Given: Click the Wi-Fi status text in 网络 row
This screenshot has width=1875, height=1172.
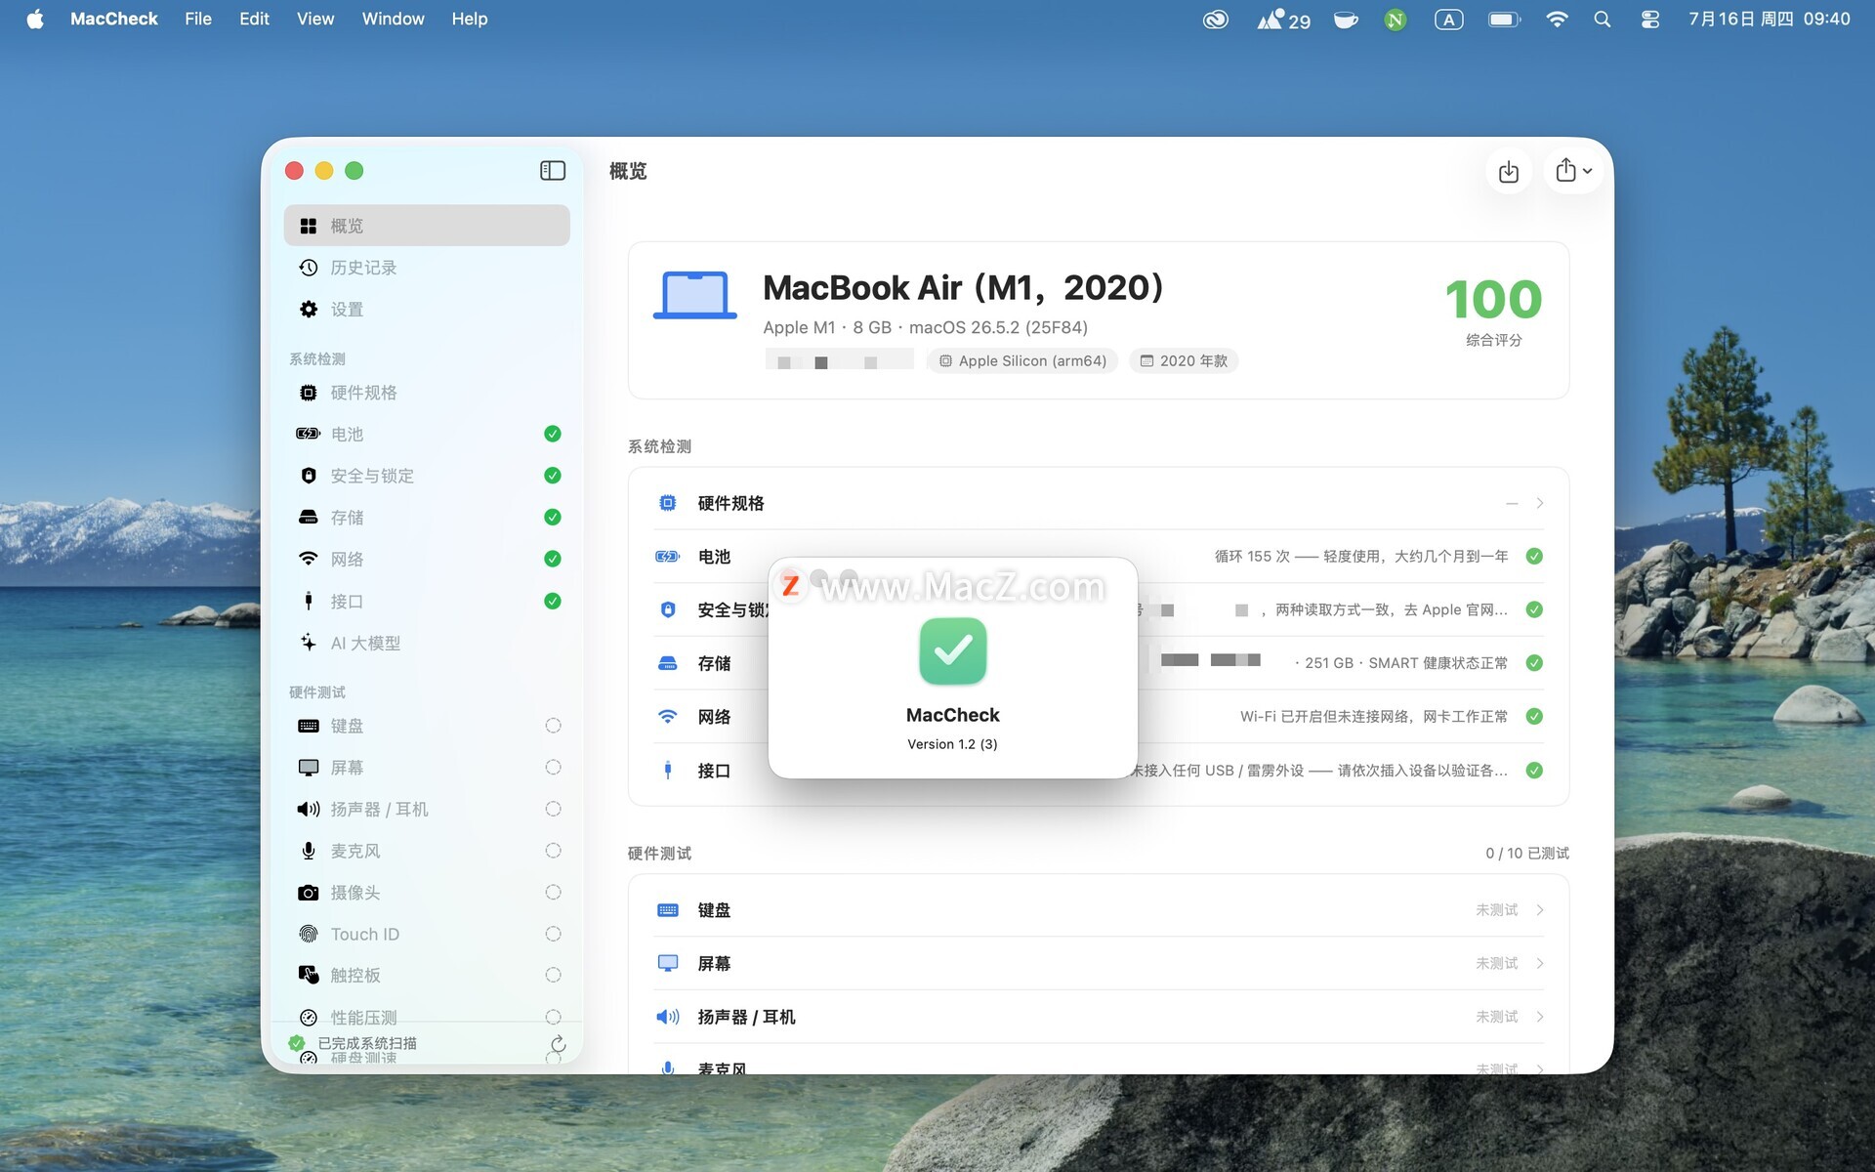Looking at the screenshot, I should 1374,717.
